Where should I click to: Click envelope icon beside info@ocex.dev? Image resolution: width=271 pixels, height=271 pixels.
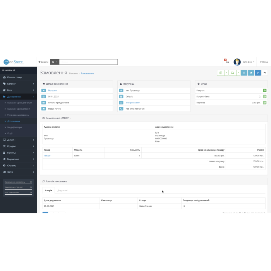point(121,103)
